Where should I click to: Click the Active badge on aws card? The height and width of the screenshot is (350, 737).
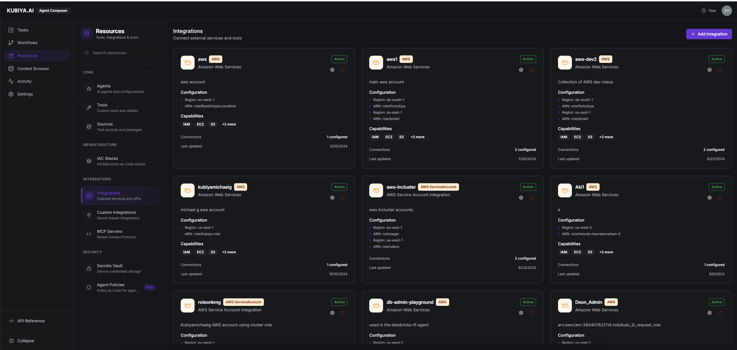point(339,59)
